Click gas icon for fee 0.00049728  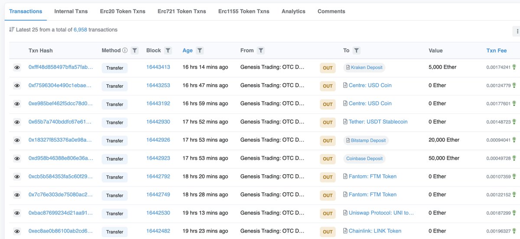tap(514, 158)
